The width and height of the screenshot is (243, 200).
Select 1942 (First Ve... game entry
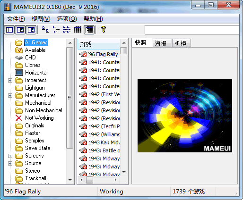(x=104, y=94)
